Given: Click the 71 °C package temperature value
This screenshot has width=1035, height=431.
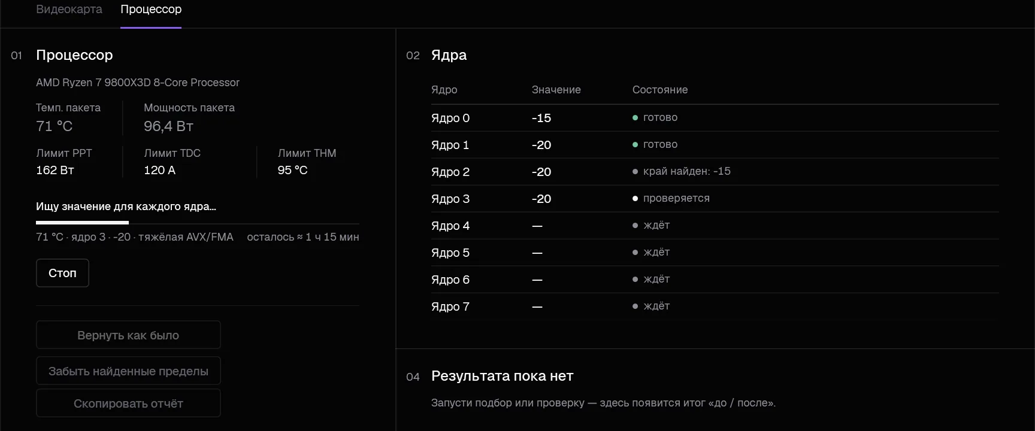Looking at the screenshot, I should [54, 126].
